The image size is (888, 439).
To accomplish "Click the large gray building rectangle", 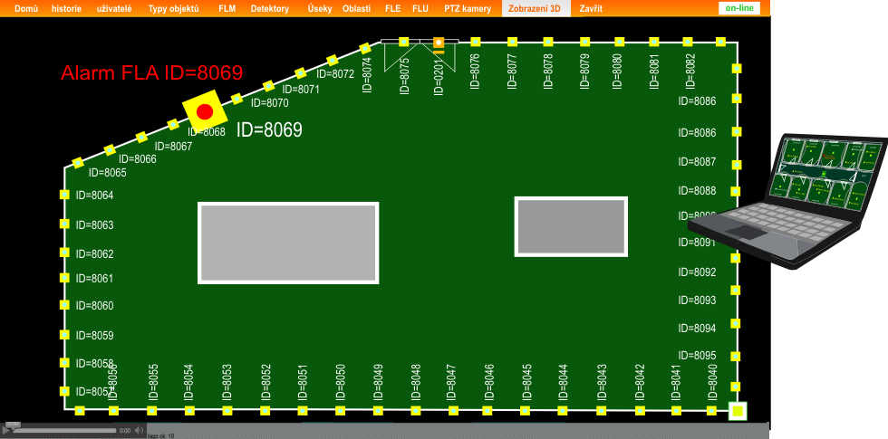I will (x=288, y=243).
